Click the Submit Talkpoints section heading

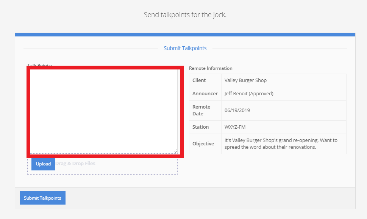[185, 48]
